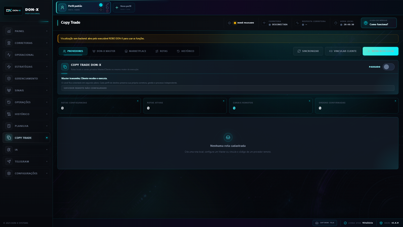403x227 pixels.
Task: Click the Copy Trade DON-X card icon
Action: point(65,67)
